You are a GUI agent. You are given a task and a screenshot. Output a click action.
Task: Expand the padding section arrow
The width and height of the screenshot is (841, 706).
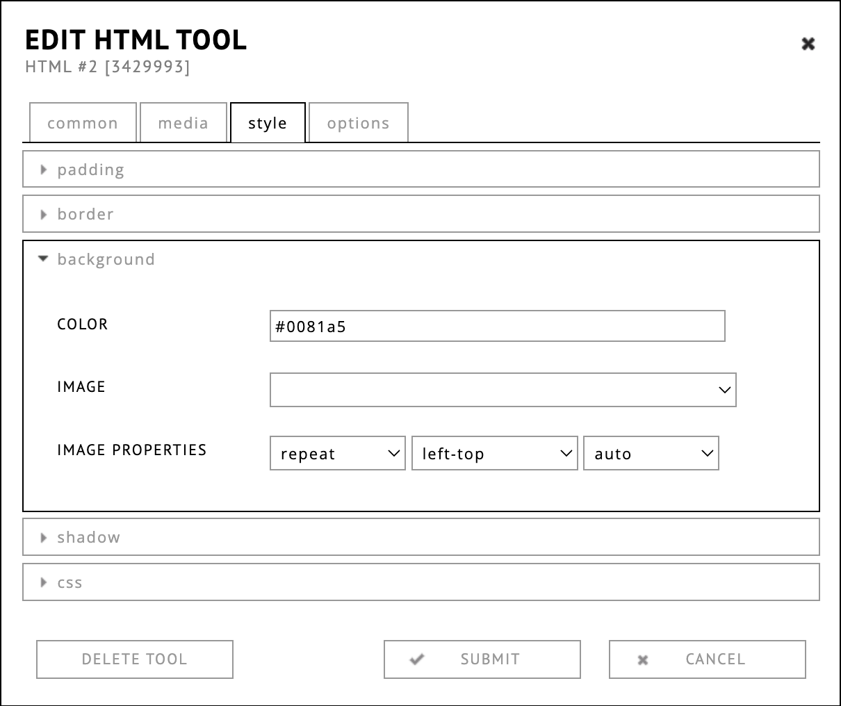click(x=44, y=170)
